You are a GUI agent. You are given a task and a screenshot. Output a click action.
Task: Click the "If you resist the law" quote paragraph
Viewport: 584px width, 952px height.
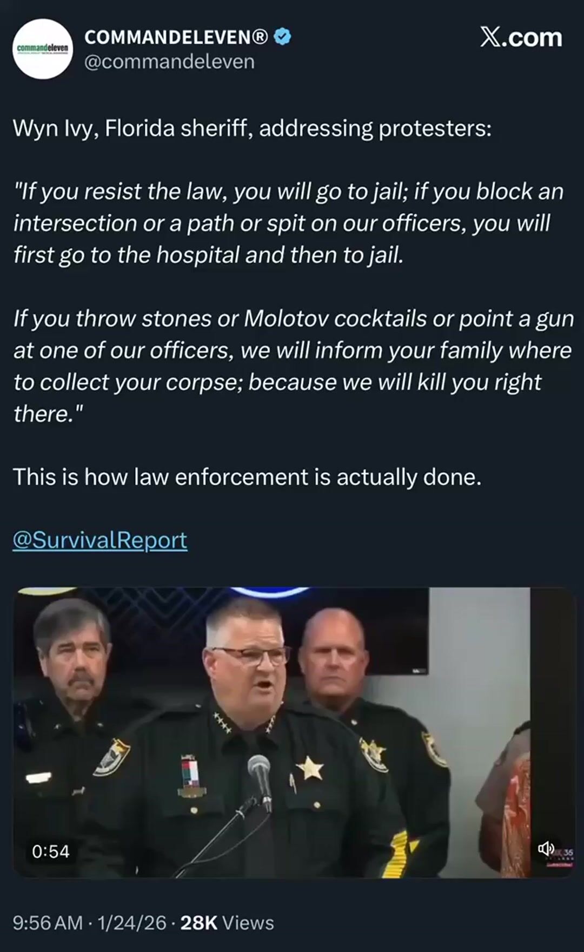coord(288,223)
